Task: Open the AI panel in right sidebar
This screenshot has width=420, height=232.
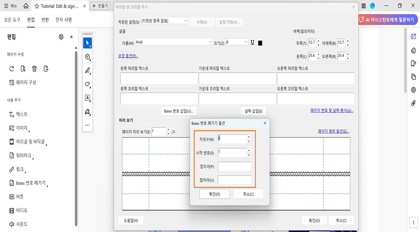Action: (413, 36)
